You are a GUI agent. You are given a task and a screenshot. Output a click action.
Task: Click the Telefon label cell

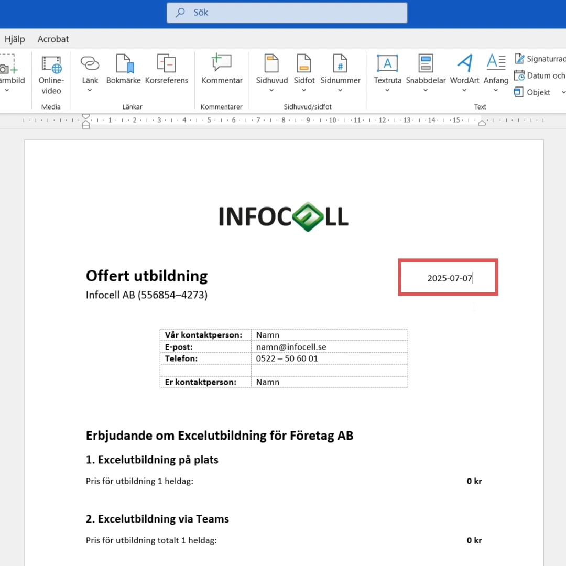click(x=205, y=358)
